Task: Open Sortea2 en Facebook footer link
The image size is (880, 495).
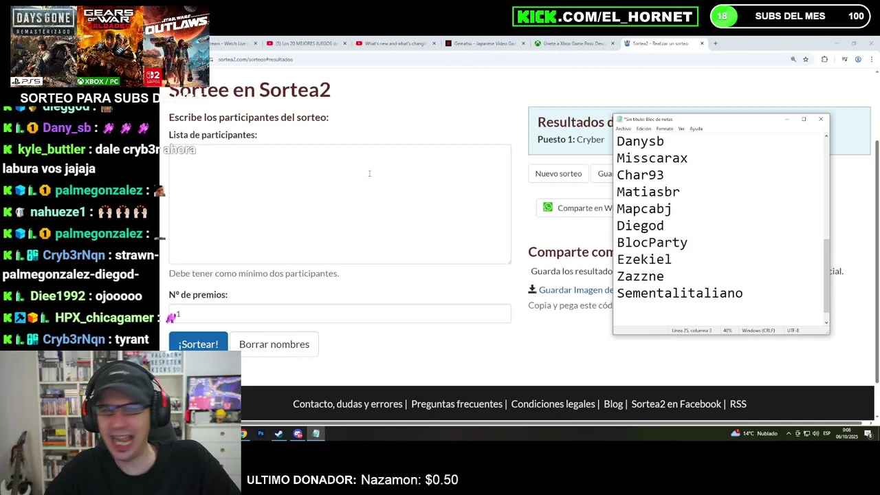Action: click(x=676, y=404)
